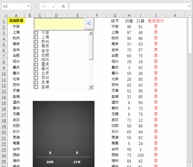Image resolution: width=193 pixels, height=167 pixels.
Task: Select column K header
Action: click(x=175, y=15)
